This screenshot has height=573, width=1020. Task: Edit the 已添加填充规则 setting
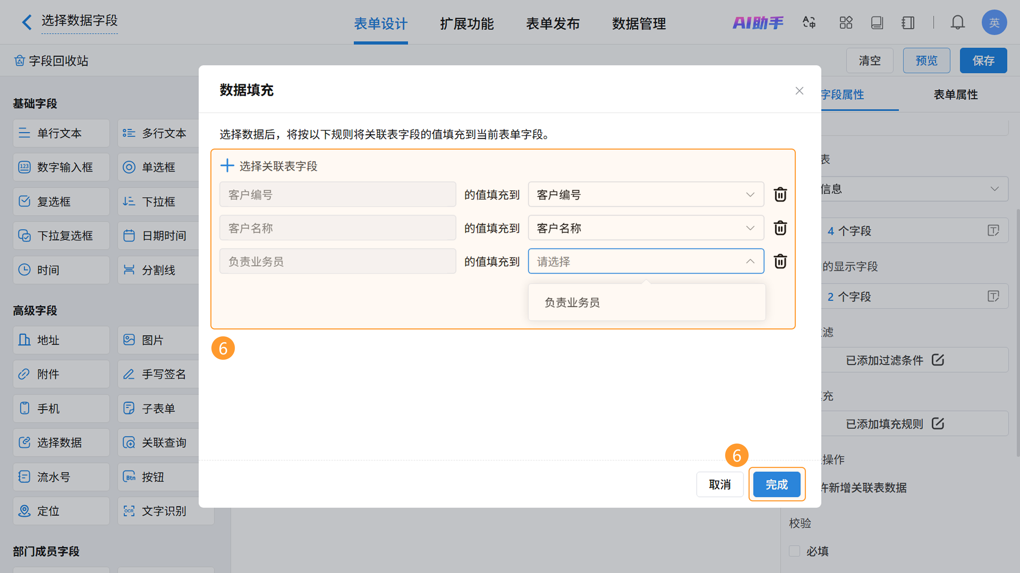(x=938, y=424)
